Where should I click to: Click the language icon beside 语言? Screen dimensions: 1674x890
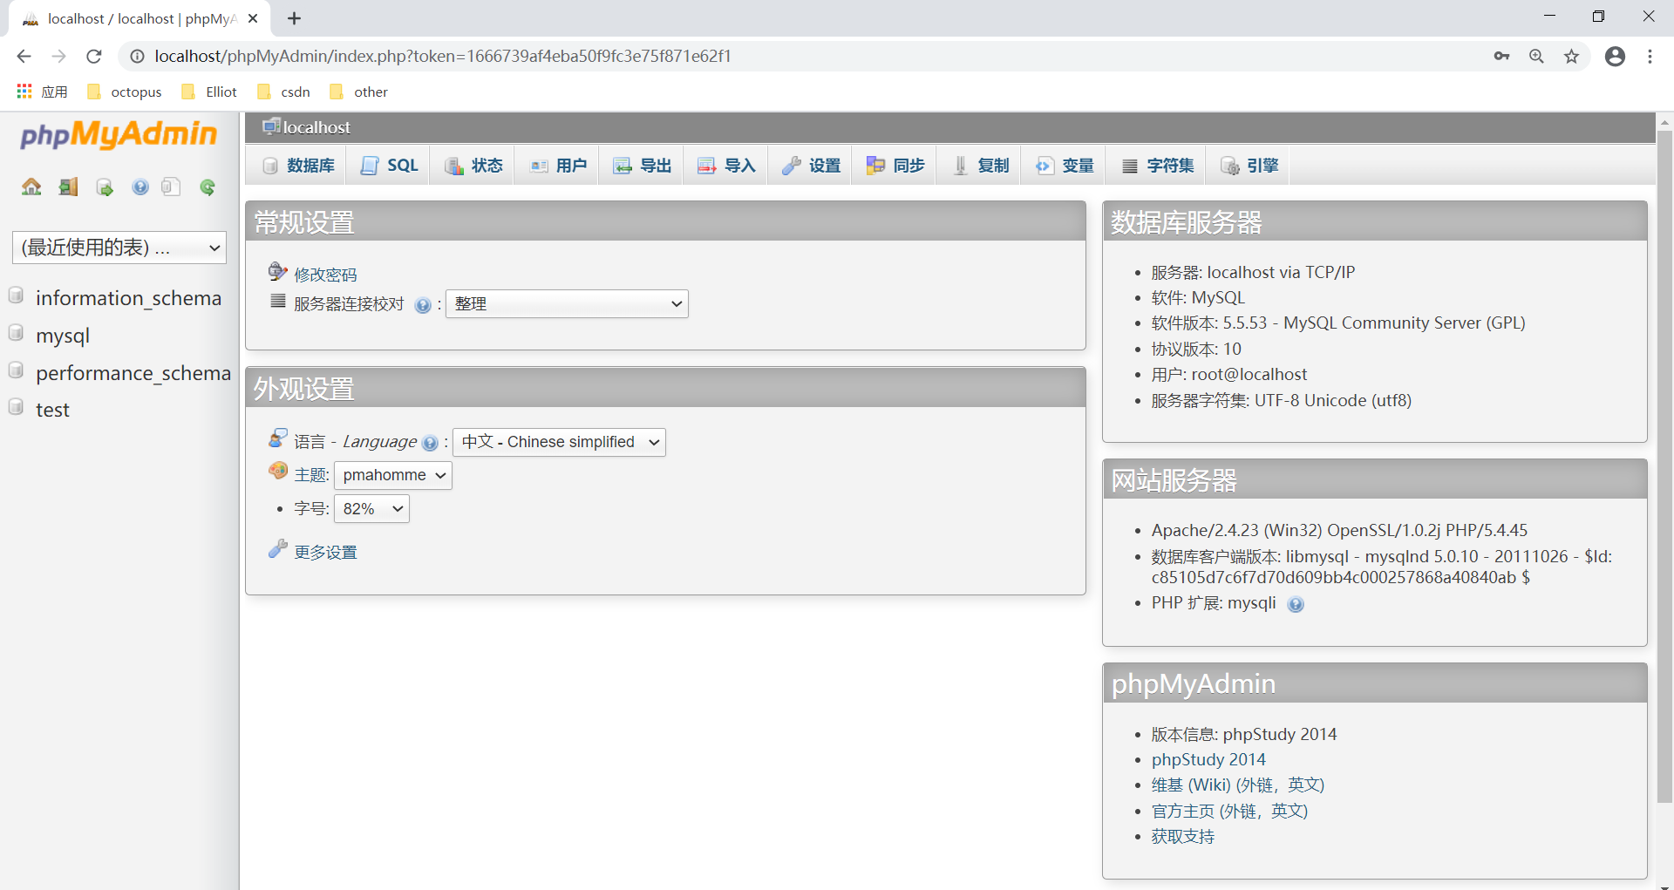[x=278, y=438]
